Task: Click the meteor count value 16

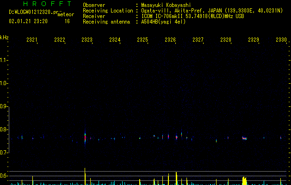Action: click(67, 21)
